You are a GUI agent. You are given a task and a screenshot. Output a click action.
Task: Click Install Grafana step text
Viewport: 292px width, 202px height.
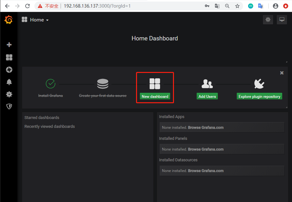(x=51, y=96)
